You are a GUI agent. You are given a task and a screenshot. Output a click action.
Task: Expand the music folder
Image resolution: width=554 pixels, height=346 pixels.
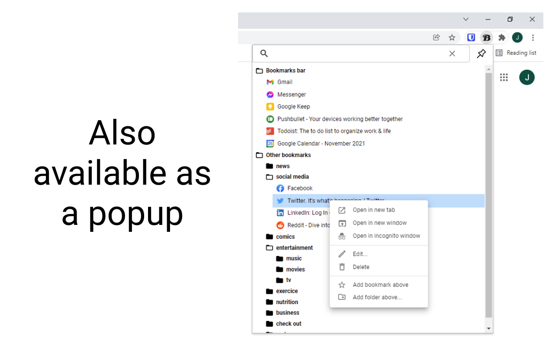289,258
